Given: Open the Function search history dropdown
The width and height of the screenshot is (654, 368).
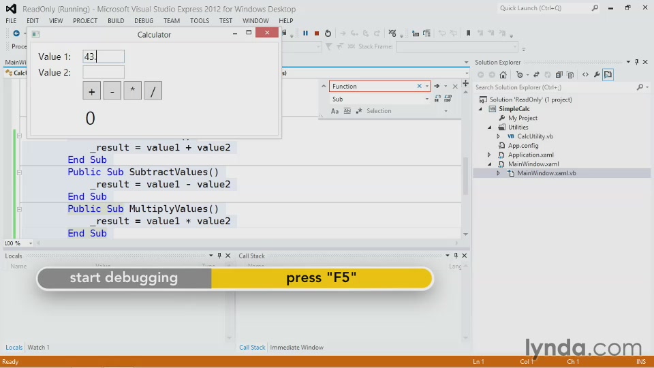Looking at the screenshot, I should tap(426, 87).
